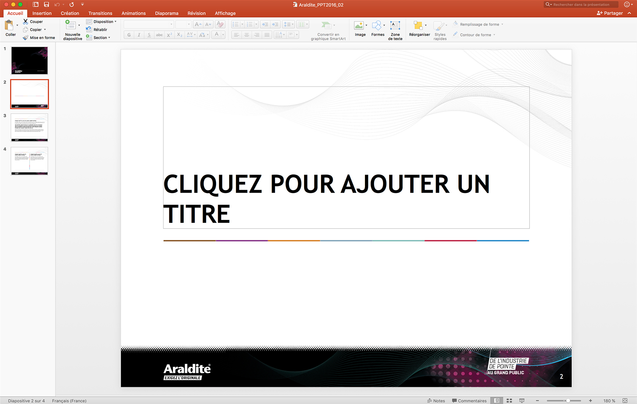Justify text alignment
637x404 pixels.
267,35
